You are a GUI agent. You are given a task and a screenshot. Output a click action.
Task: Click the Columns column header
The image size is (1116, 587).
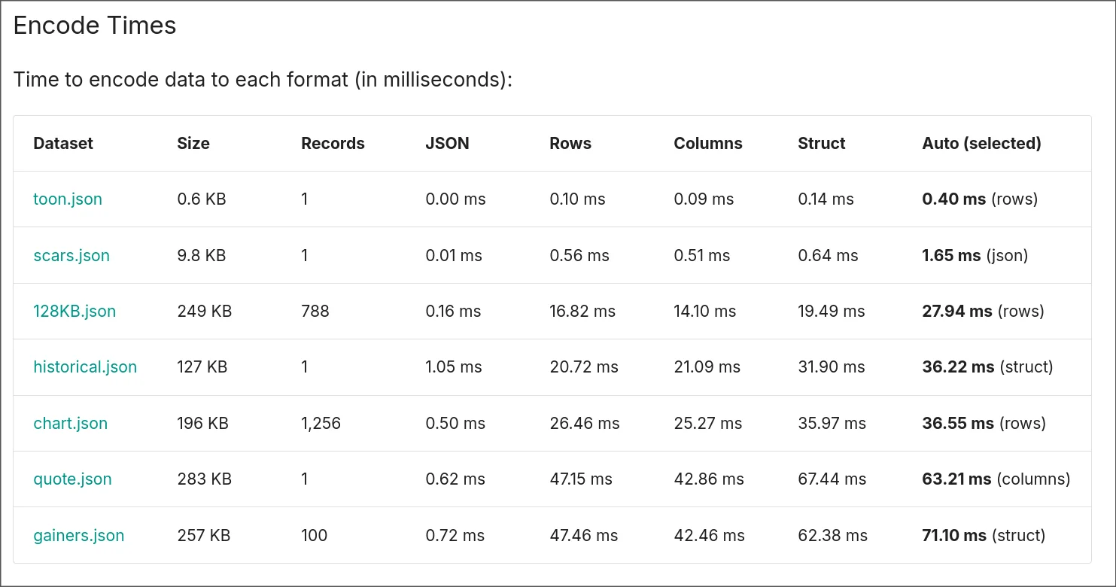pyautogui.click(x=707, y=144)
